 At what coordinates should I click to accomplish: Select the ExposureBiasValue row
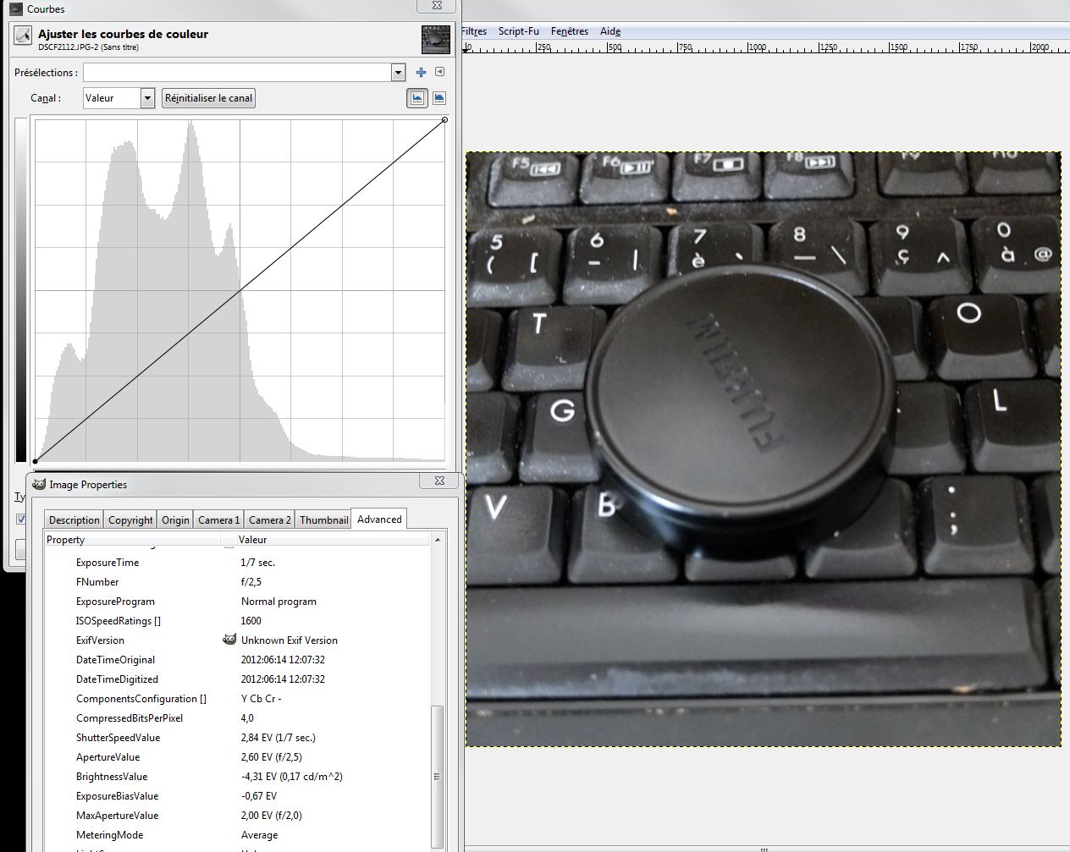tap(238, 796)
